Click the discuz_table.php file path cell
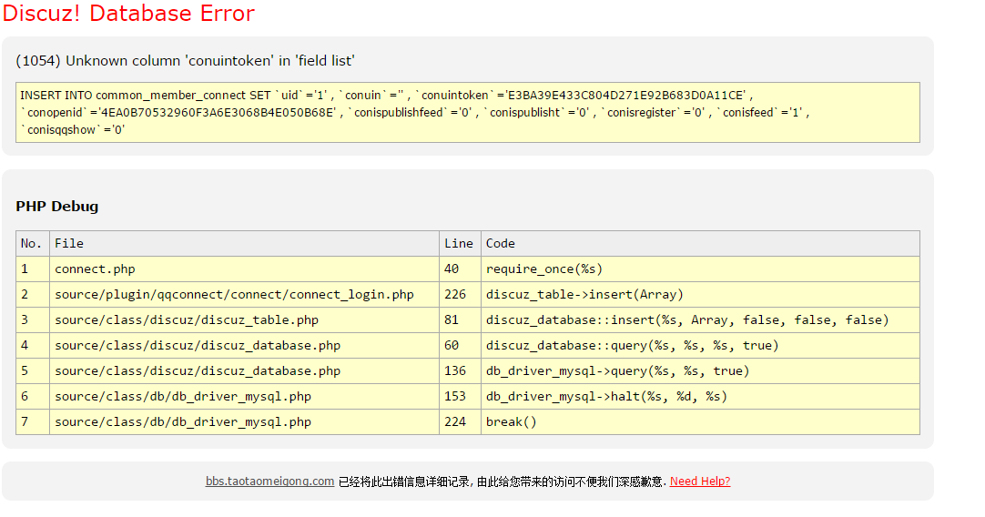The width and height of the screenshot is (985, 517). coord(187,320)
